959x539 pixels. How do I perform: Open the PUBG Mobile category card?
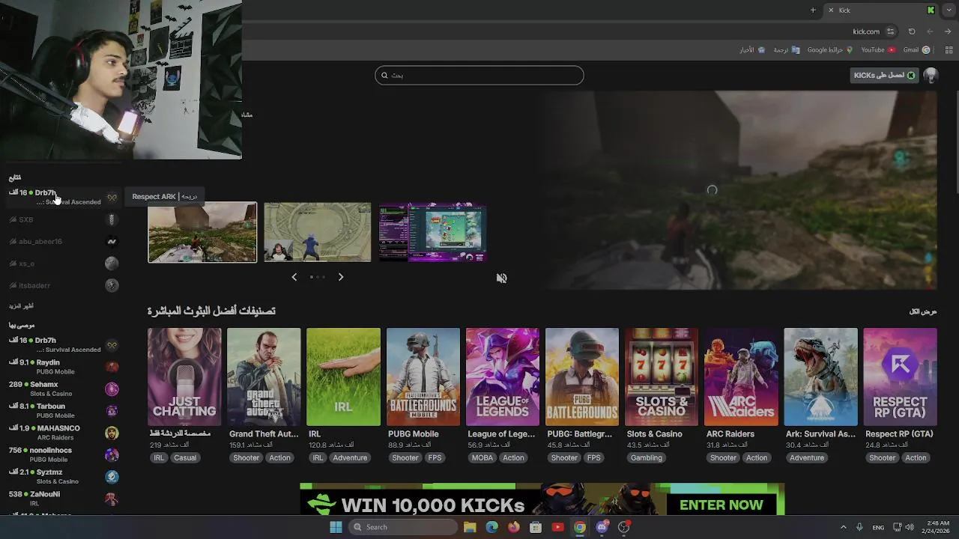423,377
